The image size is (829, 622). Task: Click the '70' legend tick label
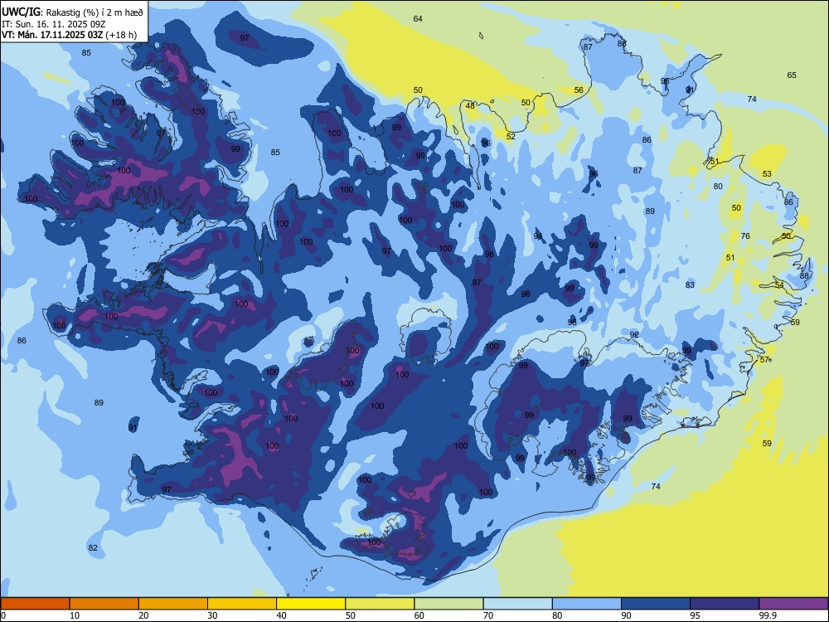(488, 615)
